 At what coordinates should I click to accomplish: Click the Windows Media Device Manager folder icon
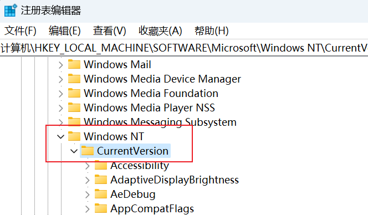click(74, 79)
